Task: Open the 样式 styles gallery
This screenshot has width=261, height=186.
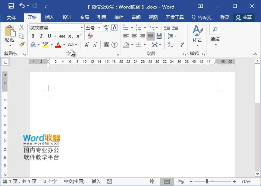Action: point(197,36)
